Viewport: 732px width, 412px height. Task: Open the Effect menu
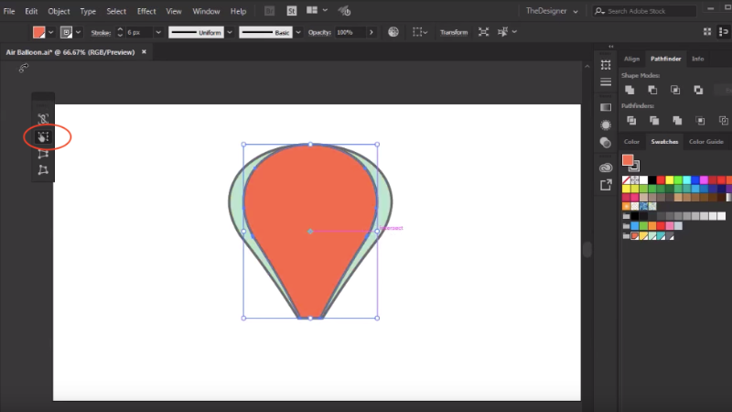[x=146, y=11]
